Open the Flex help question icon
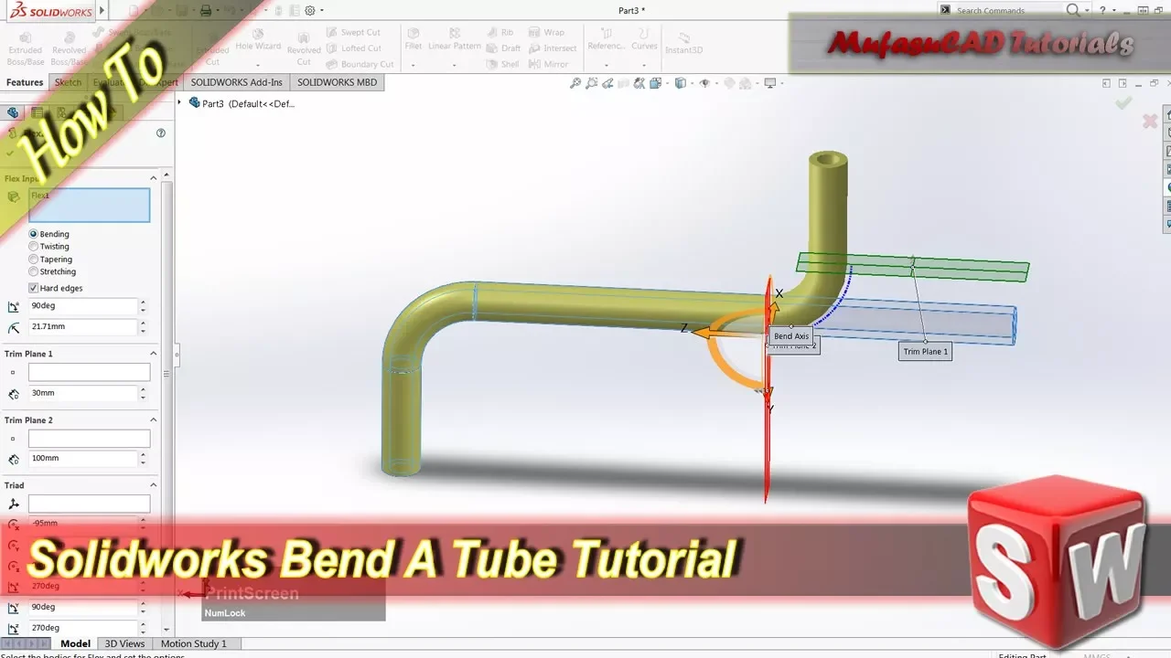This screenshot has height=658, width=1171. (x=161, y=133)
